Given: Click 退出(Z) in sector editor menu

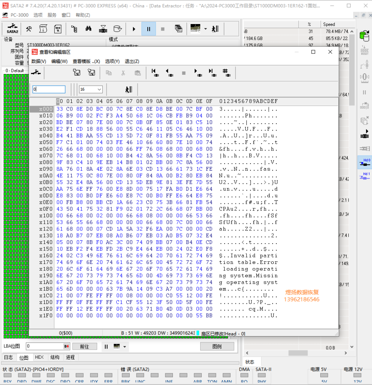Looking at the screenshot, I should 132,61.
